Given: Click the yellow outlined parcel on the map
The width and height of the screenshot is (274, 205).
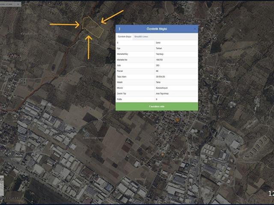Looking at the screenshot, I should (92, 27).
